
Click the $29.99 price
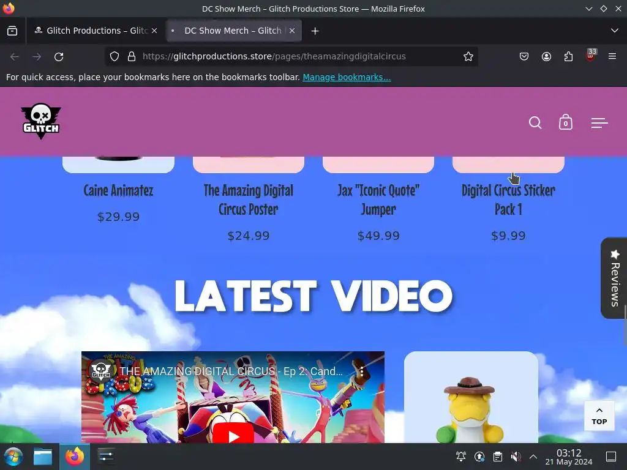118,217
